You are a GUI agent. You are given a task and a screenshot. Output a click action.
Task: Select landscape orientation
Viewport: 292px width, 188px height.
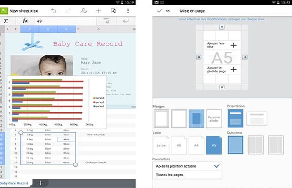tap(257, 118)
